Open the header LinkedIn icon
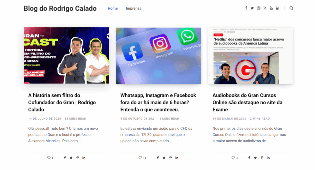Screen dimensions: 315x170 click(x=278, y=8)
